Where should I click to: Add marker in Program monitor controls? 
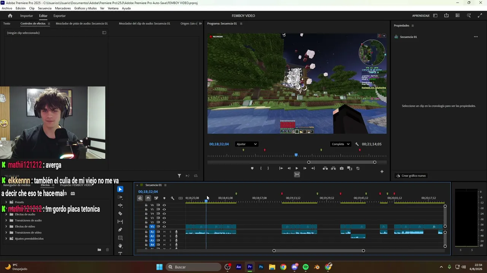coord(252,168)
